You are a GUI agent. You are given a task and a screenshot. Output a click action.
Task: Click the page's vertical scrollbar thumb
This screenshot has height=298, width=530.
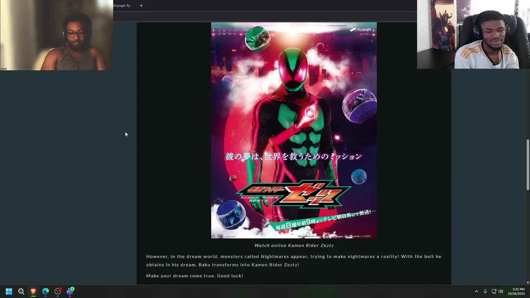click(x=528, y=165)
